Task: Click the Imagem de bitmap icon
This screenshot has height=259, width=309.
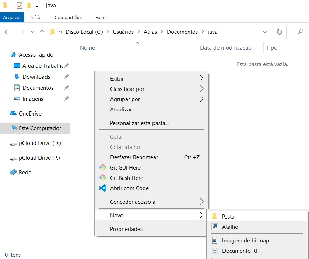Action: coord(215,240)
